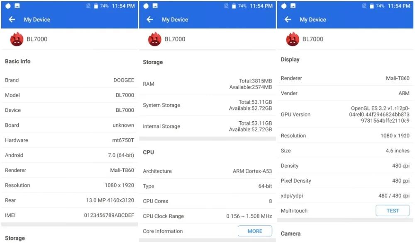Tap the Core Information label
Screen dimensions: 415x243
pyautogui.click(x=163, y=231)
